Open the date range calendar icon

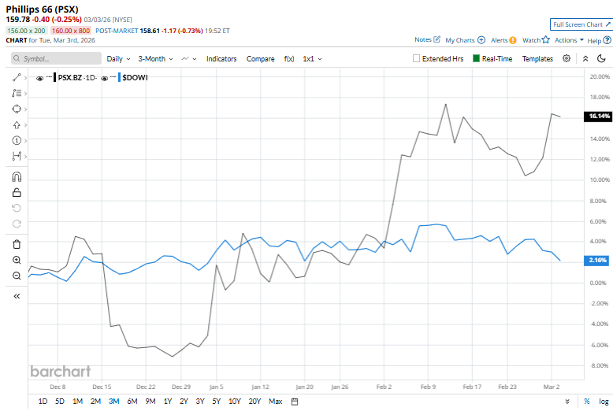coord(295,402)
